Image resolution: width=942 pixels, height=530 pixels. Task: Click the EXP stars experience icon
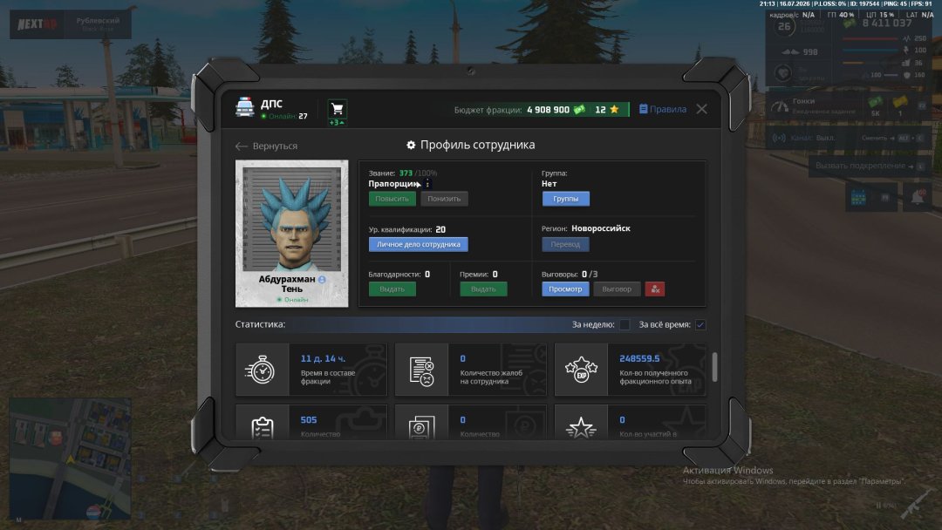point(581,370)
